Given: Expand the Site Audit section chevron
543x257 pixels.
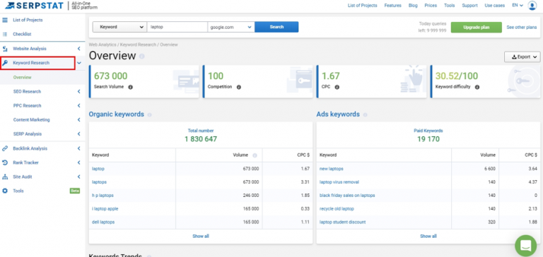Looking at the screenshot, I should pos(79,177).
